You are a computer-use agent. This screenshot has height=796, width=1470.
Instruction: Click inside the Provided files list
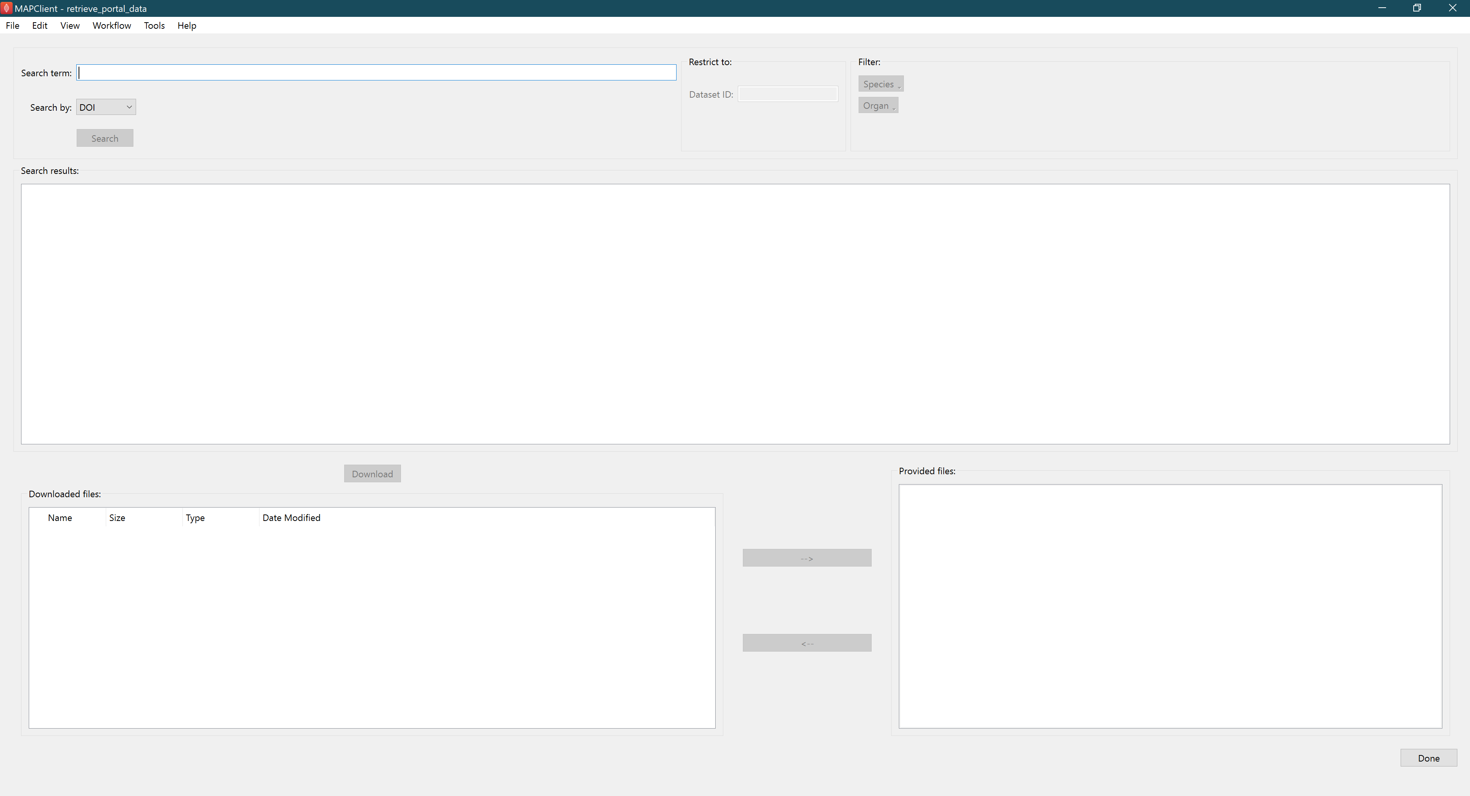(1170, 606)
